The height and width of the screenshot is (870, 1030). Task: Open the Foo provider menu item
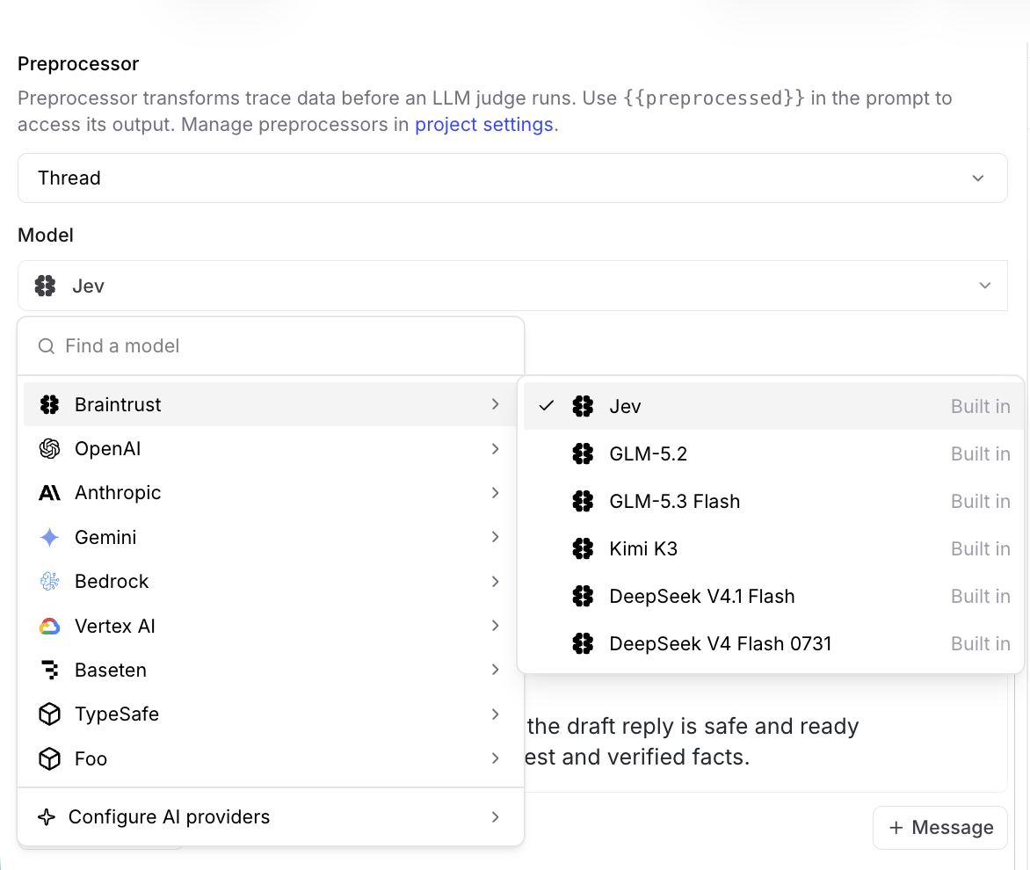(271, 758)
